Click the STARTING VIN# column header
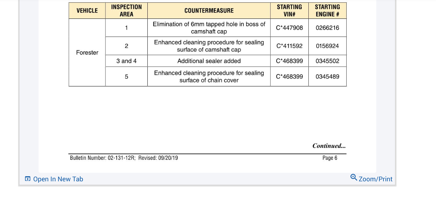The image size is (436, 210). (289, 11)
